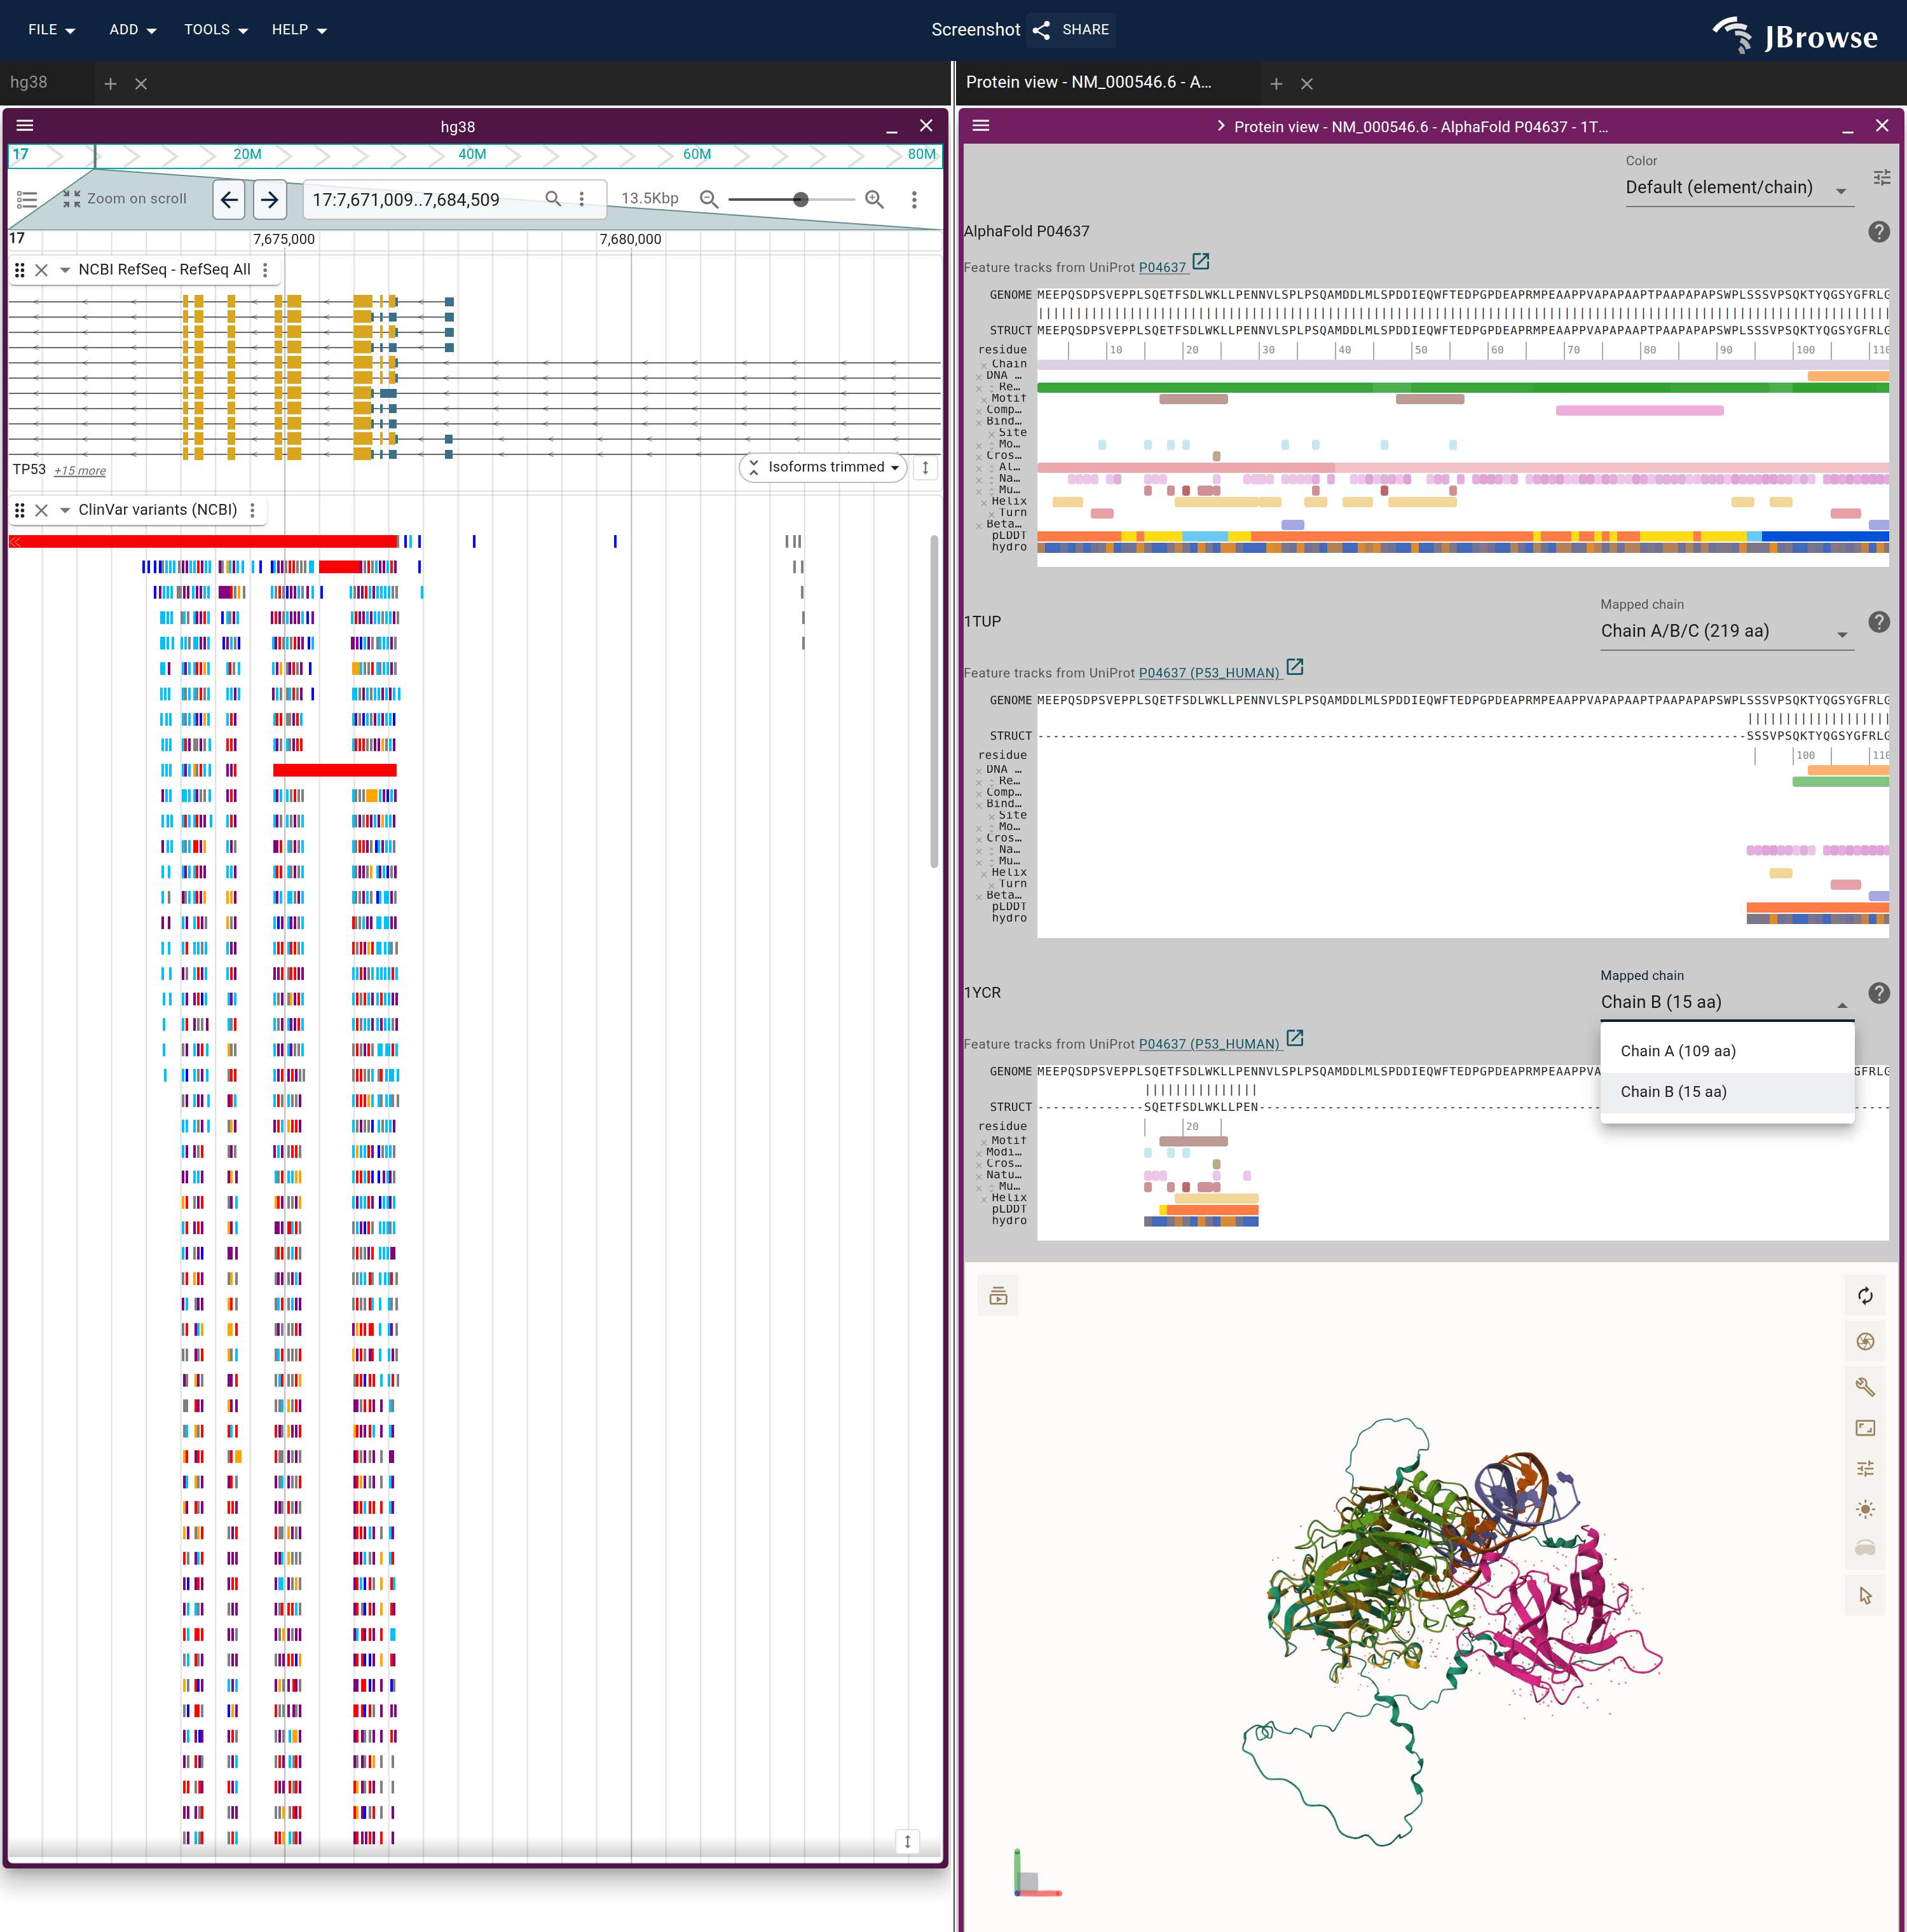Expand the 3D viewport with frame icon

click(1865, 1428)
